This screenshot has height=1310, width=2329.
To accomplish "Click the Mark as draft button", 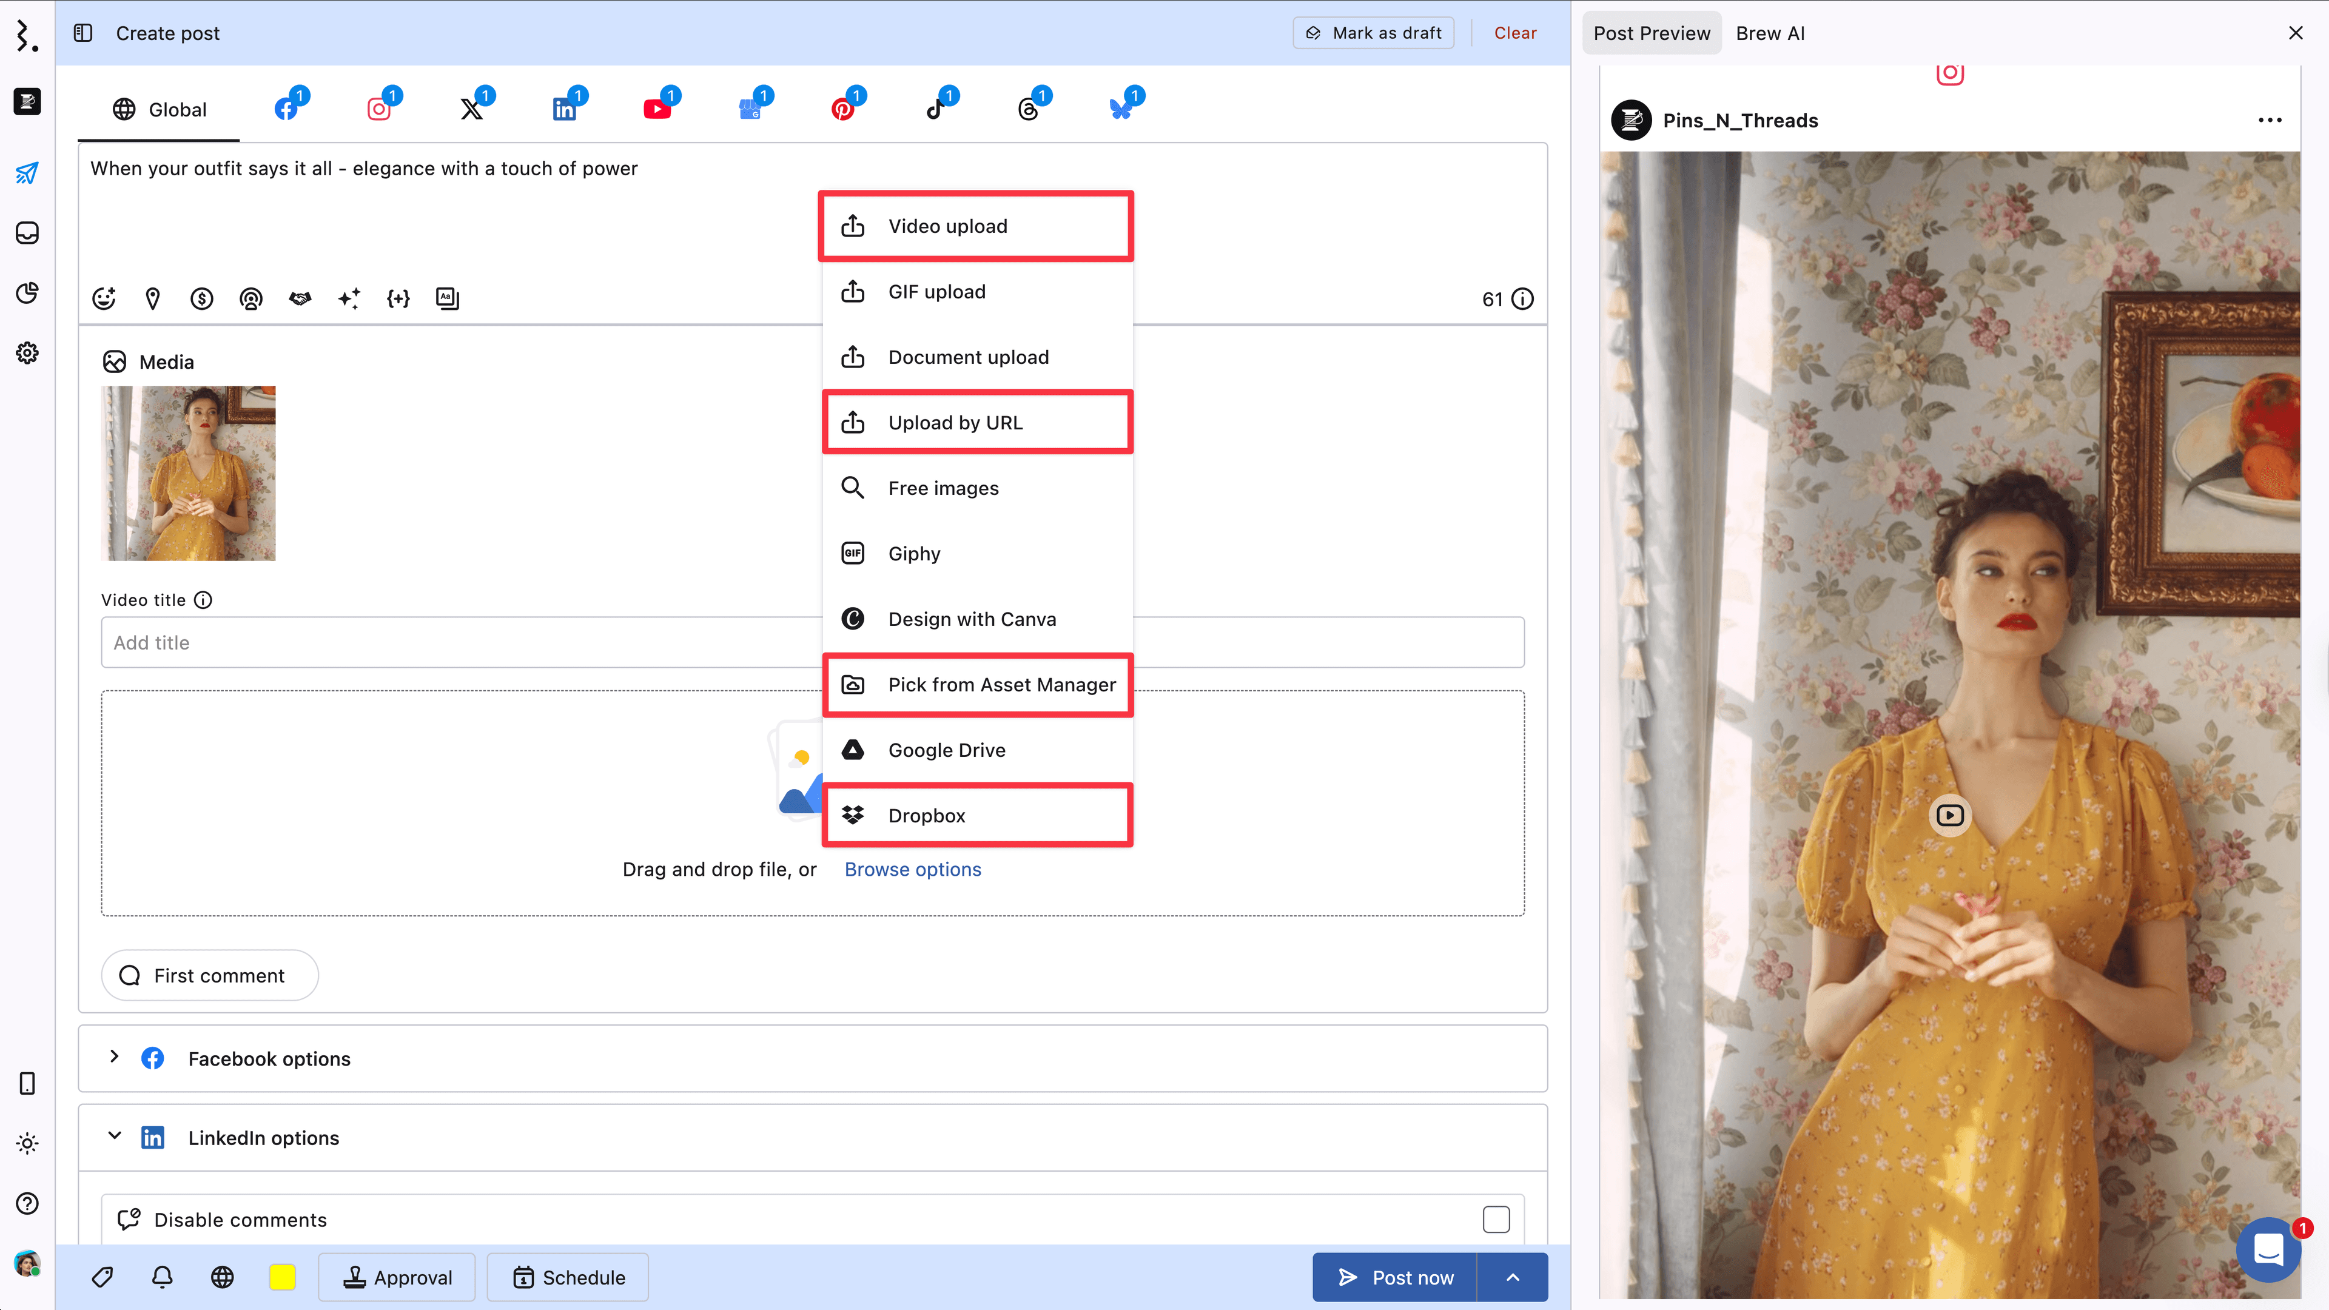I will click(x=1373, y=33).
